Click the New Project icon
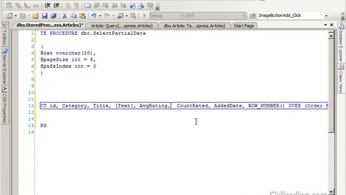This screenshot has width=346, height=195. pos(9,16)
